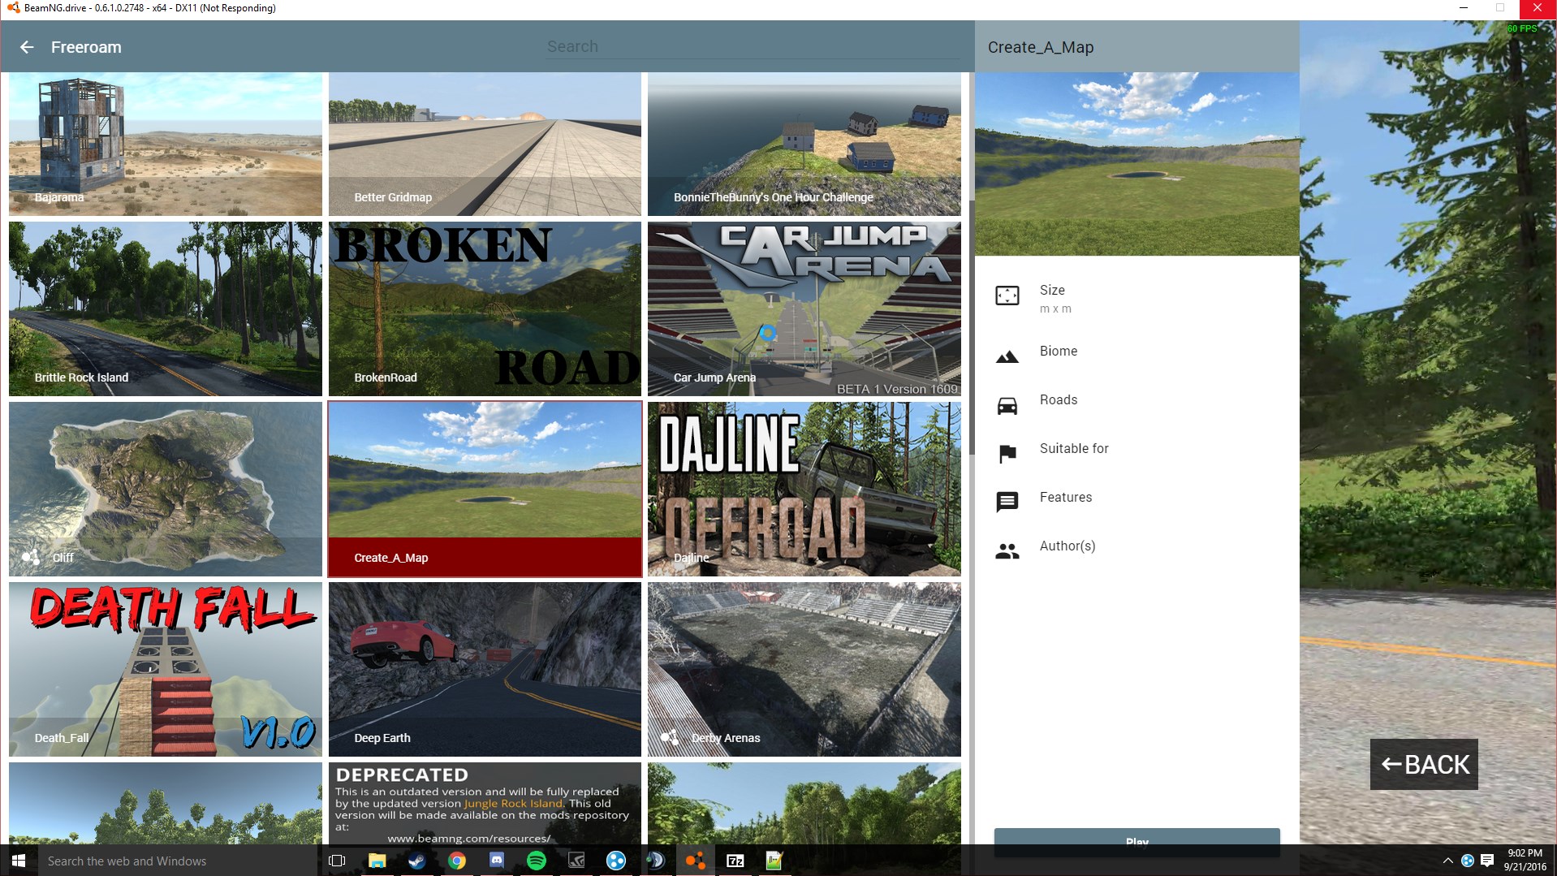This screenshot has width=1557, height=876.
Task: Open Steam from the taskbar
Action: click(416, 861)
